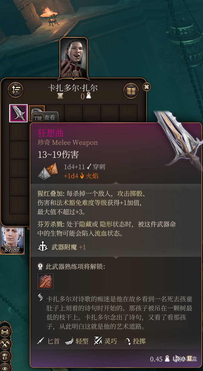The width and height of the screenshot is (203, 371).
Task: Click the 投掷 thrown property tag
Action: [x=135, y=341]
